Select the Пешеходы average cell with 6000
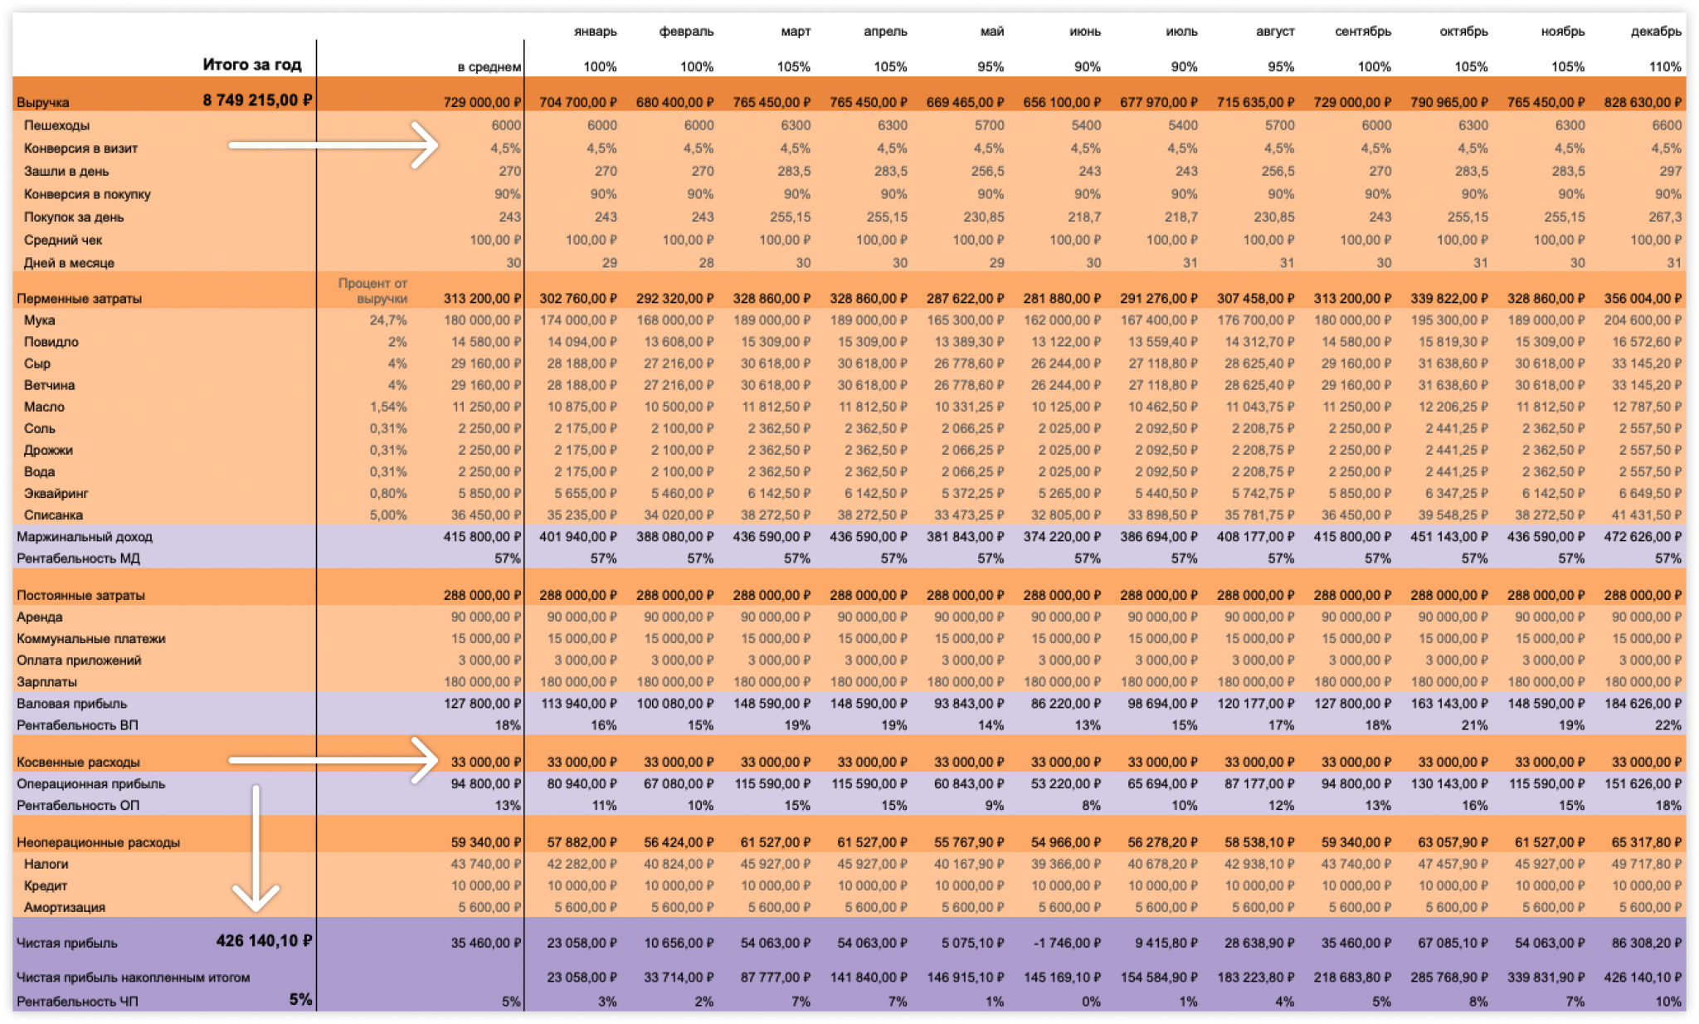This screenshot has height=1024, width=1699. coord(505,125)
